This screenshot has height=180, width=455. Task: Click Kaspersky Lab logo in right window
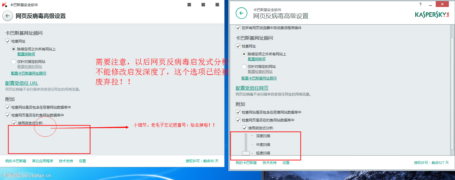[x=432, y=14]
